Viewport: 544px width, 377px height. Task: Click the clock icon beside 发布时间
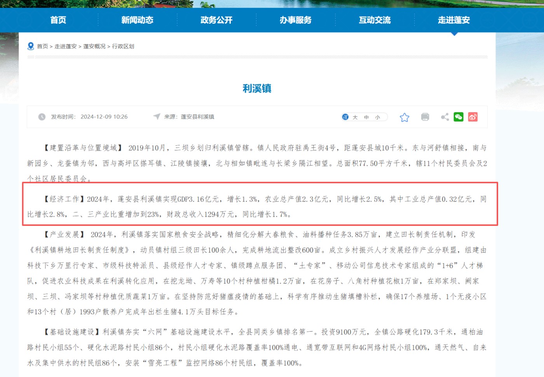(42, 117)
